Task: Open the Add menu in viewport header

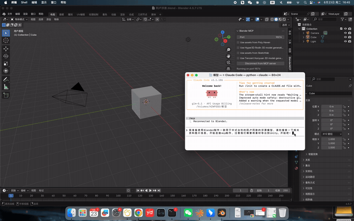Action: [49, 19]
